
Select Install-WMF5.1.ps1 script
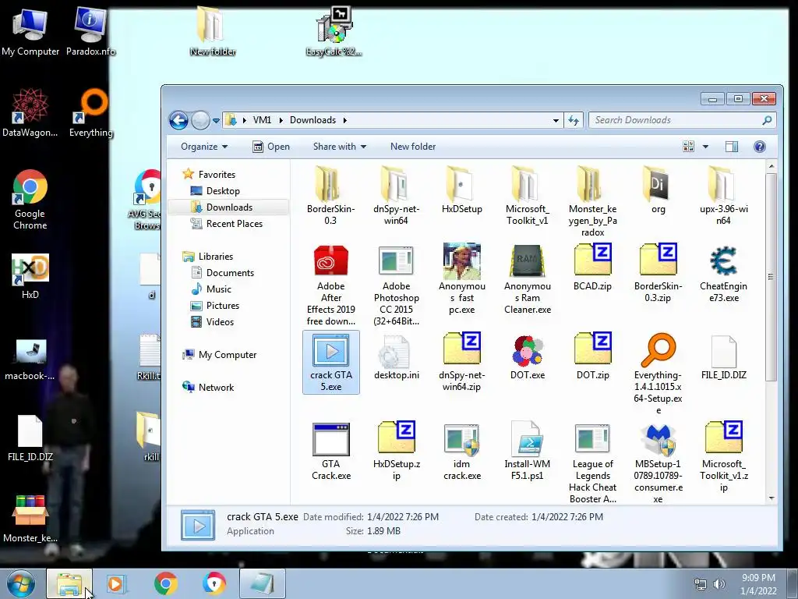[x=528, y=452]
